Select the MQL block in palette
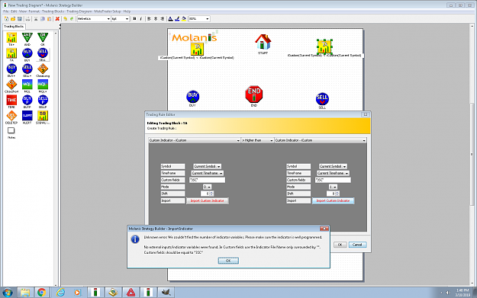 (x=27, y=85)
